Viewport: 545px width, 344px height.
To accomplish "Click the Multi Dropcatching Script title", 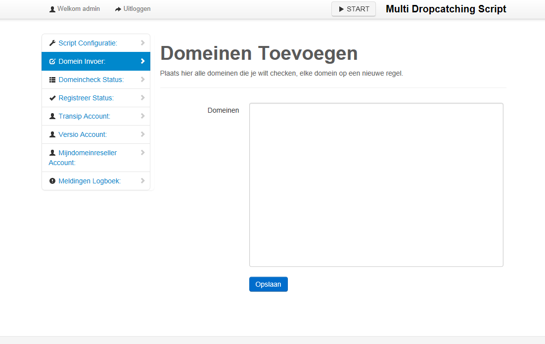I will tap(446, 9).
